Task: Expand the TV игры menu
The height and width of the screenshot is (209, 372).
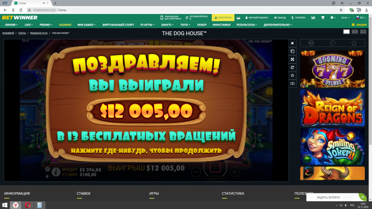Action: (x=147, y=25)
